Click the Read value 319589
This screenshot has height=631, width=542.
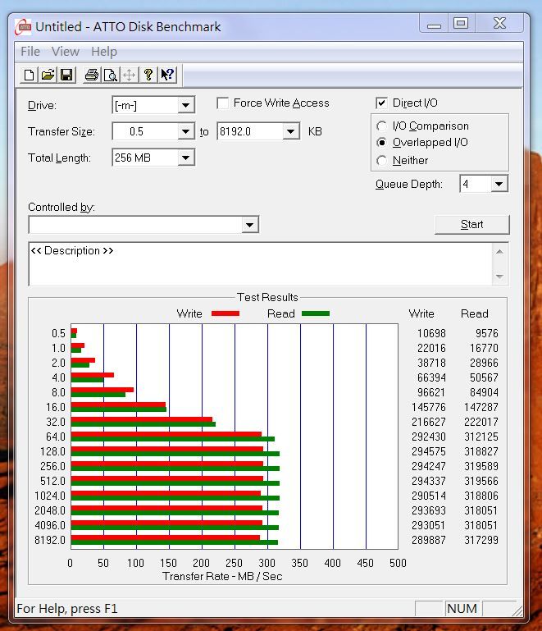point(481,466)
